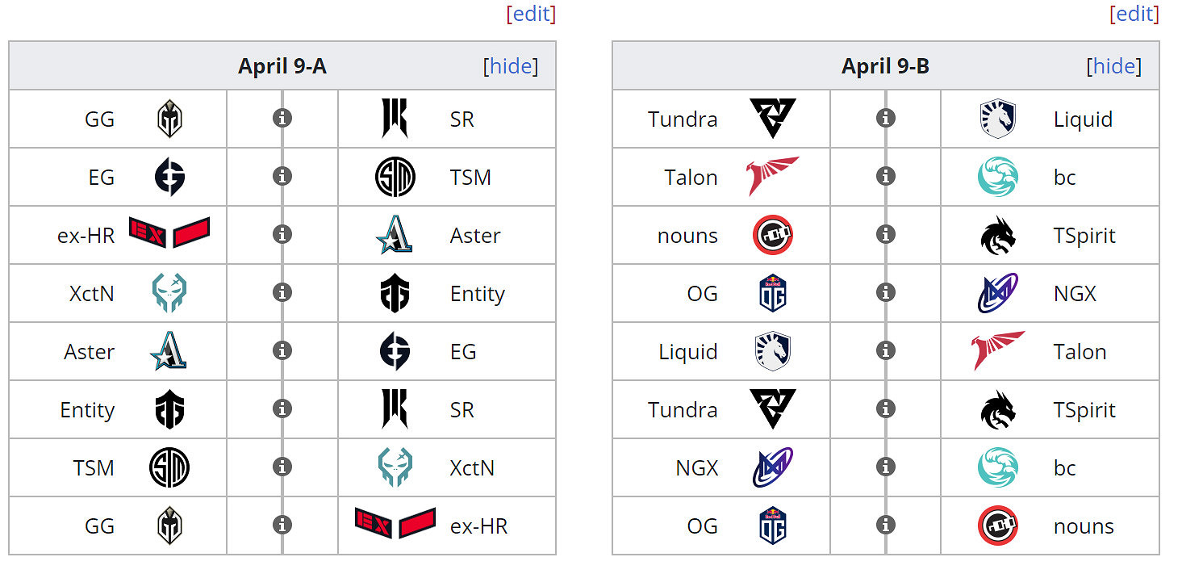Expand info for the TSM vs XctN match
The height and width of the screenshot is (578, 1182).
click(x=282, y=467)
